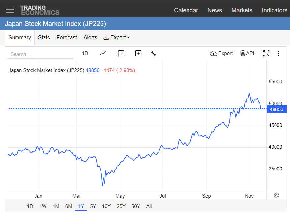Switch chart range to 5Y
The image size is (290, 215).
point(93,206)
